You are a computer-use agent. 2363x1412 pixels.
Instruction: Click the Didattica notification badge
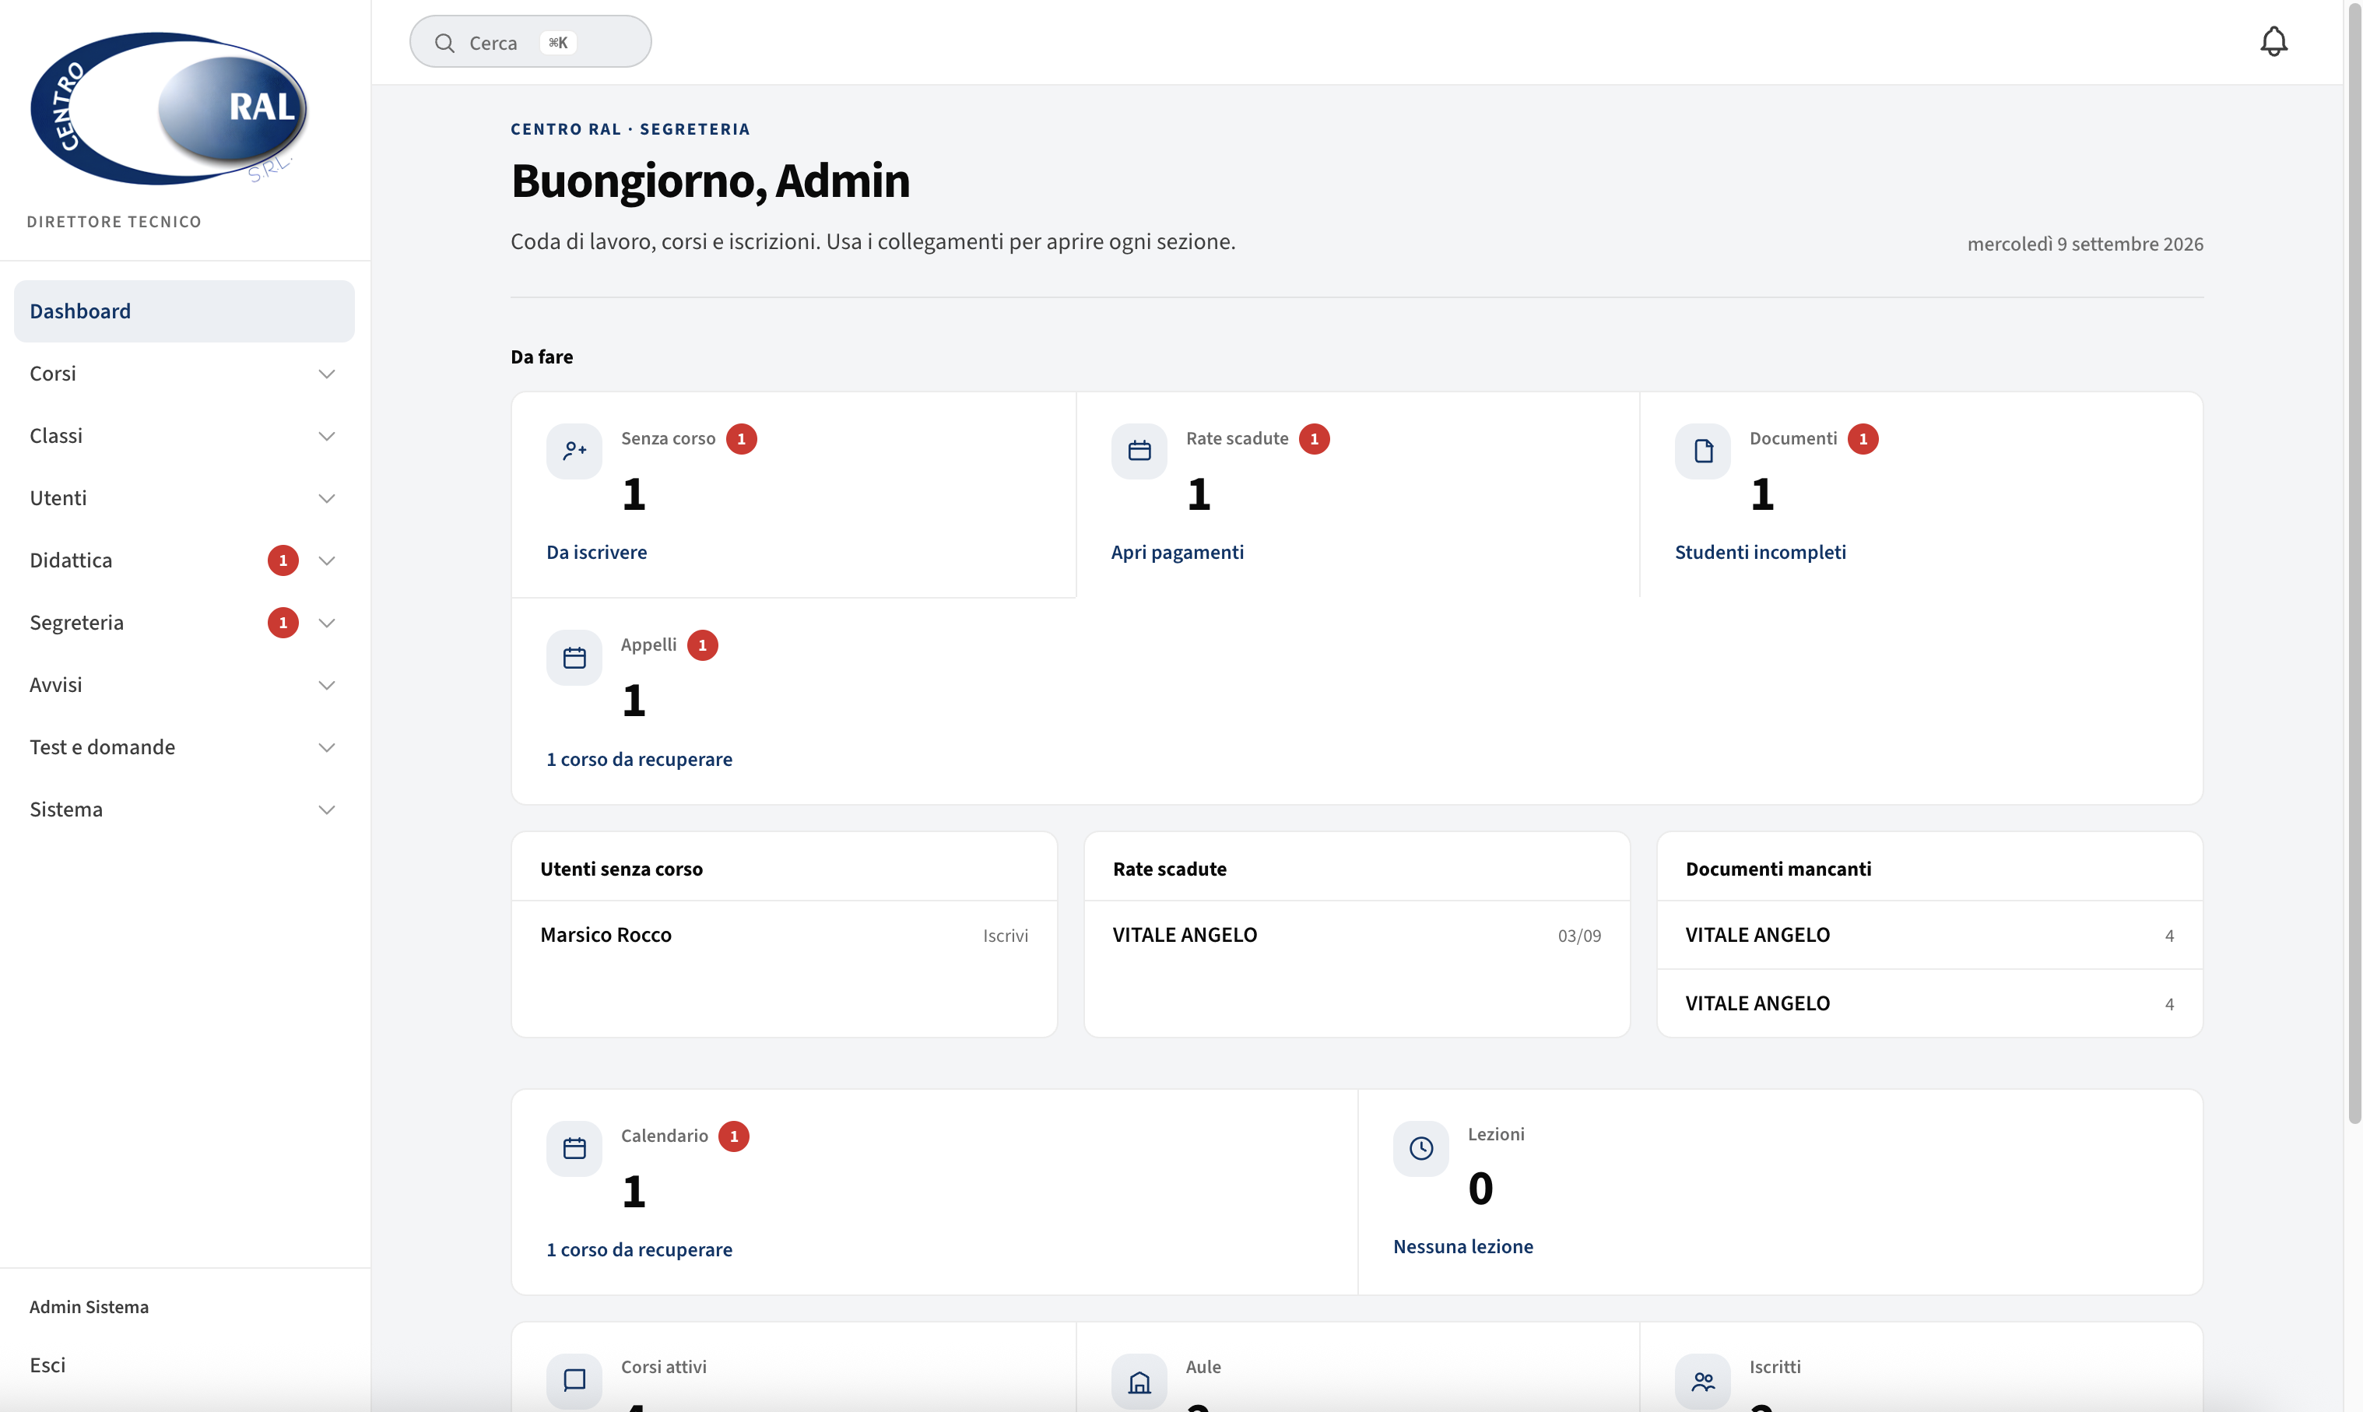[283, 560]
